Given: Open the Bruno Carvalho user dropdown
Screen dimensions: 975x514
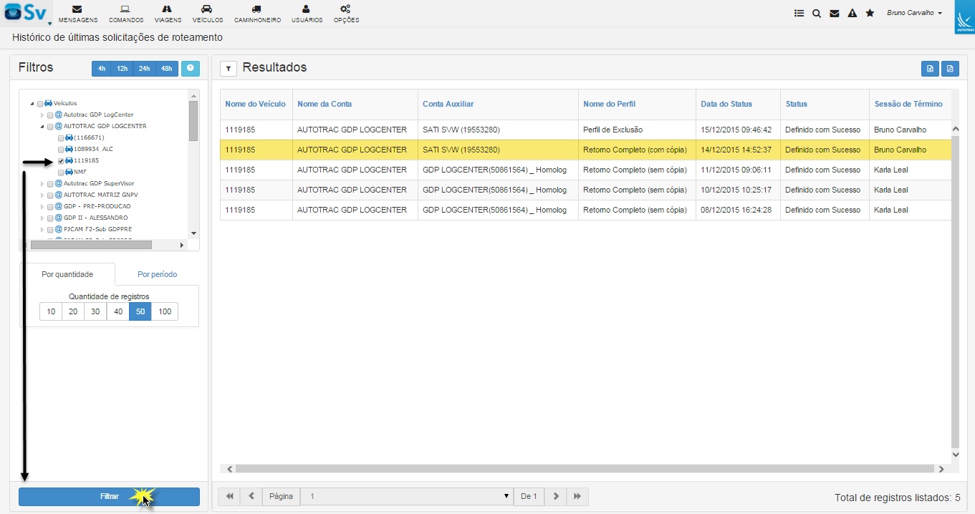Looking at the screenshot, I should click(914, 13).
